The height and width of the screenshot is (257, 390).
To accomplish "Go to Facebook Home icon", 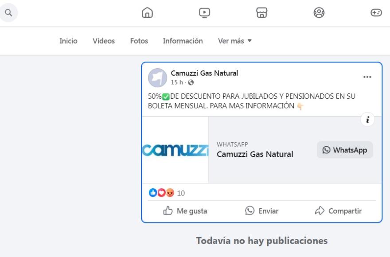I will [147, 12].
